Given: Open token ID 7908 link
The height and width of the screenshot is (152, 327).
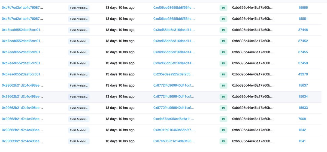Looking at the screenshot, I should pyautogui.click(x=302, y=119).
